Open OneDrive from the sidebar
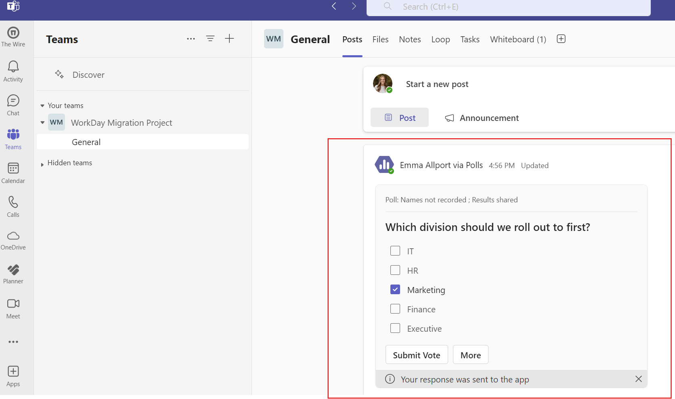675x399 pixels. (x=13, y=241)
